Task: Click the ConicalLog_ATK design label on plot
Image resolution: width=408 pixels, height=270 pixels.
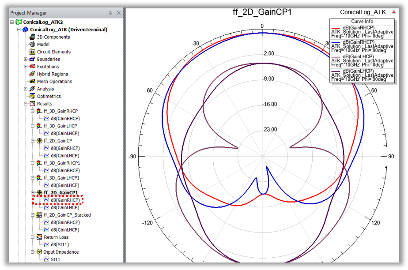Action: coord(363,12)
